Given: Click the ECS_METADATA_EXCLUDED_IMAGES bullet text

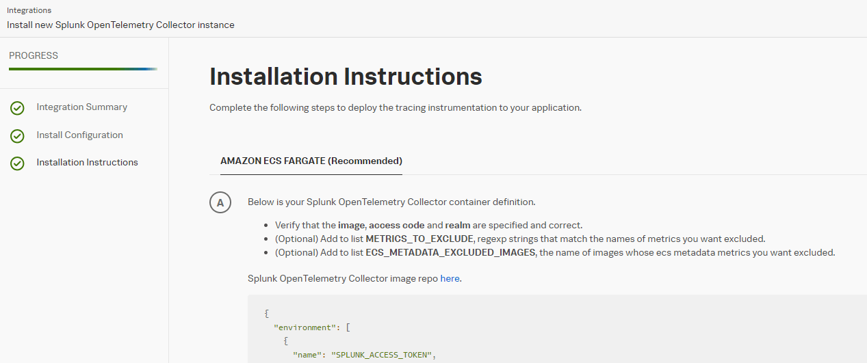Looking at the screenshot, I should click(x=555, y=252).
